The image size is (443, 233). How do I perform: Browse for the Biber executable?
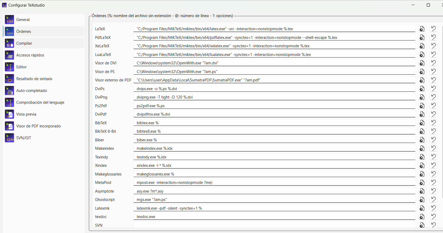click(422, 140)
